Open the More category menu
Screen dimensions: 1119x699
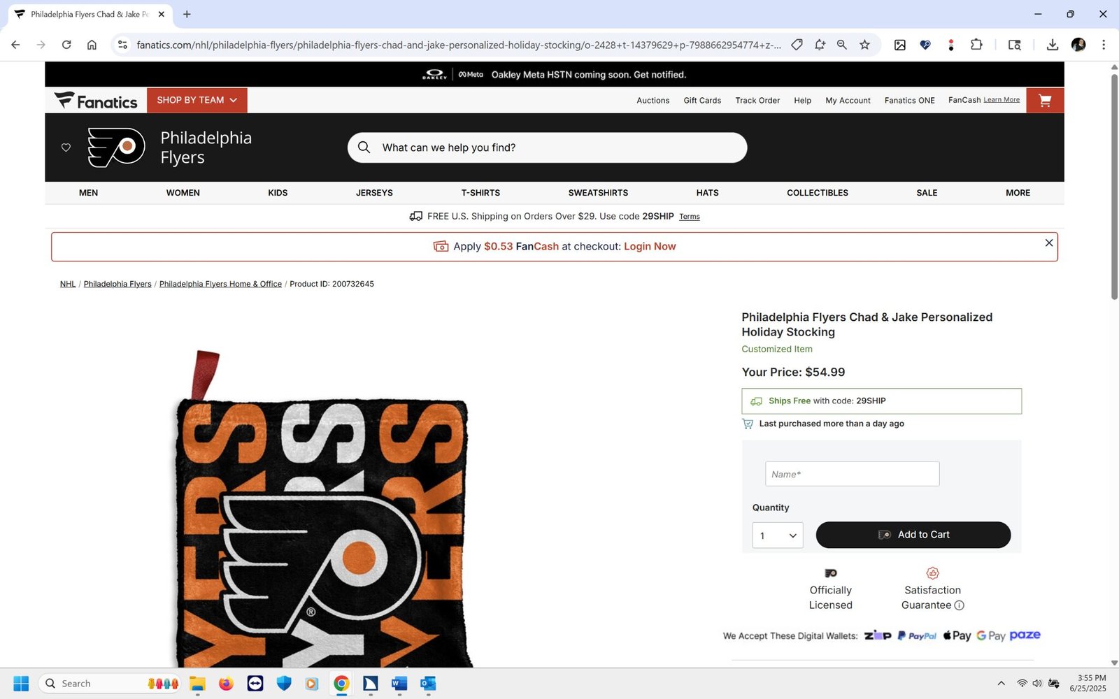pos(1018,193)
